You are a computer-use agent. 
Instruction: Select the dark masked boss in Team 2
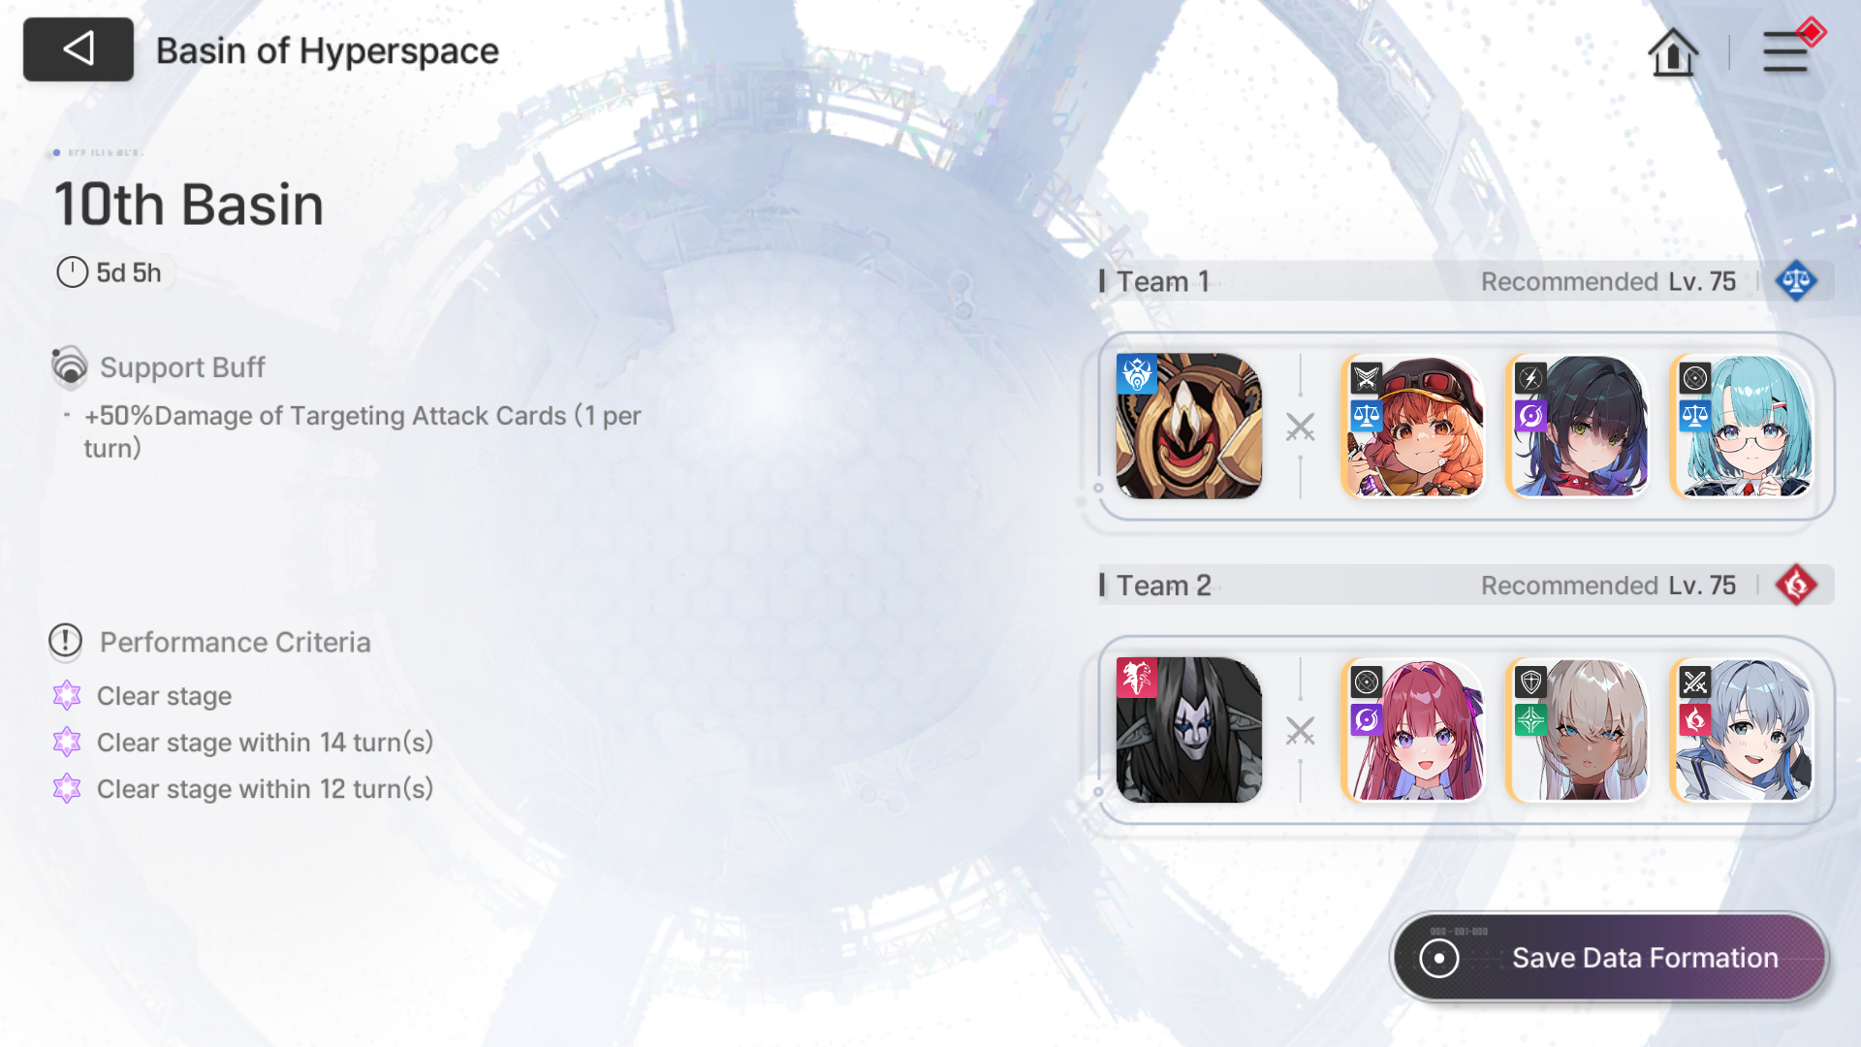(x=1188, y=730)
